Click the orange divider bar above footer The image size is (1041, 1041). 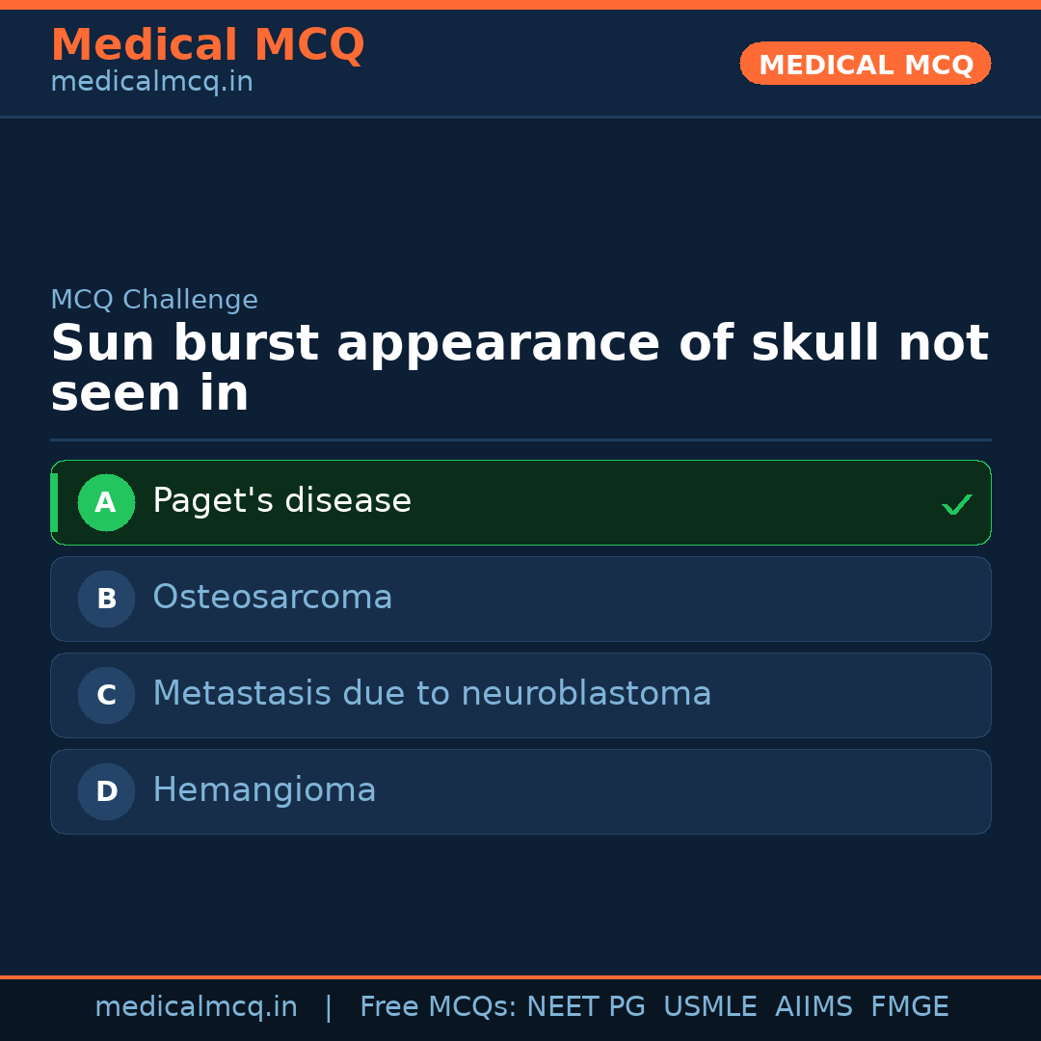tap(520, 976)
